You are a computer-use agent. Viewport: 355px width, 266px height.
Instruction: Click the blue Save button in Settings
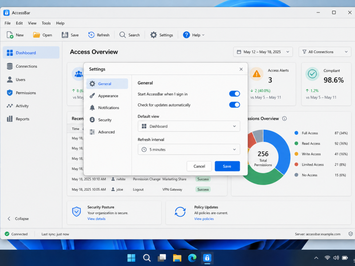click(x=227, y=166)
